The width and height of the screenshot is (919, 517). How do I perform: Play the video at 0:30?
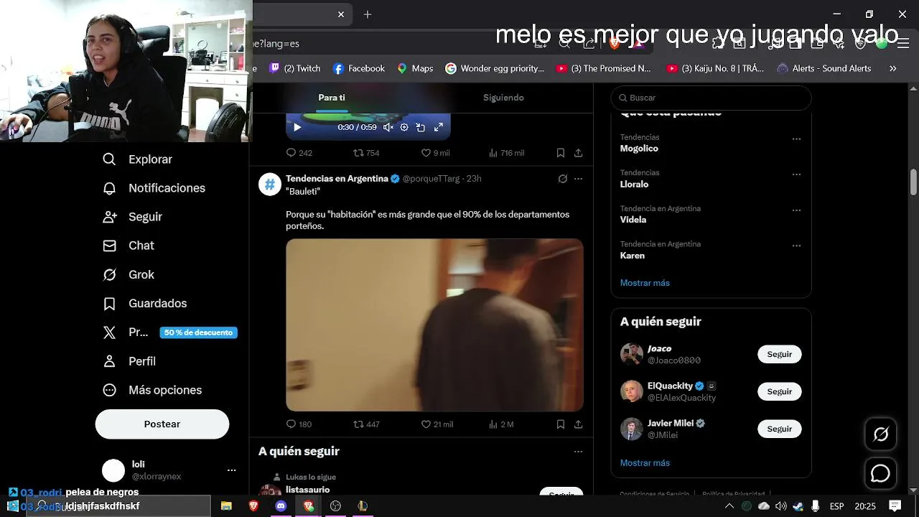click(297, 127)
